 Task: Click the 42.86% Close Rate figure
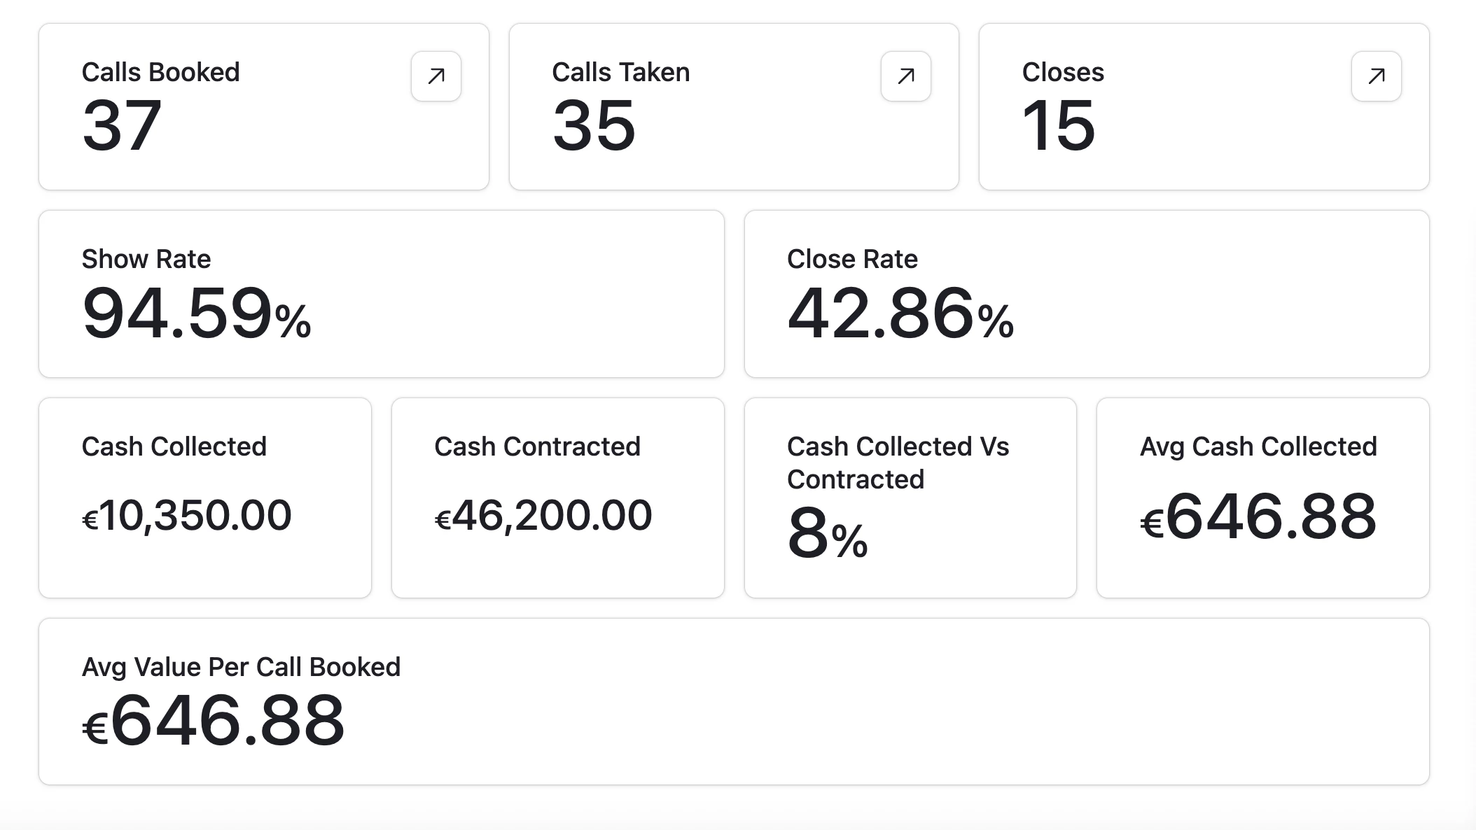tap(900, 314)
